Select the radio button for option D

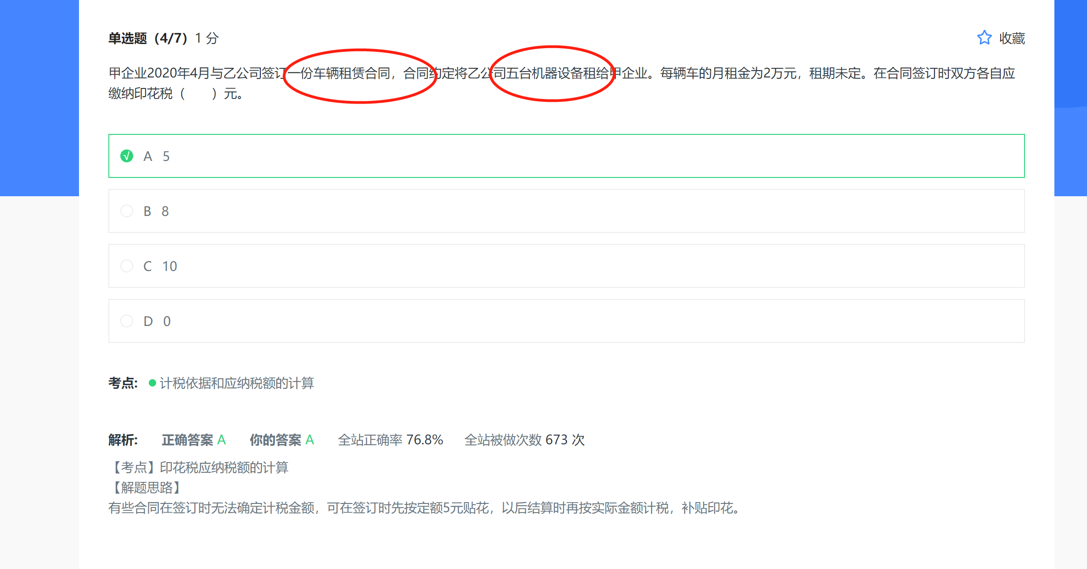click(127, 321)
